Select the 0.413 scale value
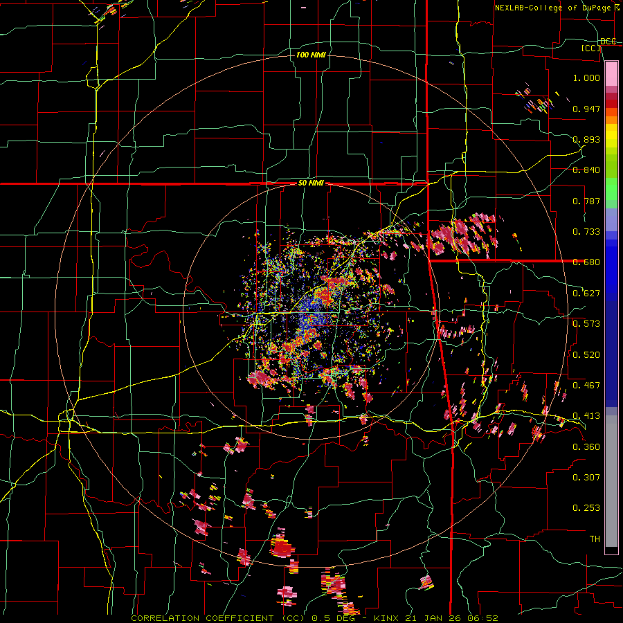Viewport: 623px width, 623px height. click(586, 416)
